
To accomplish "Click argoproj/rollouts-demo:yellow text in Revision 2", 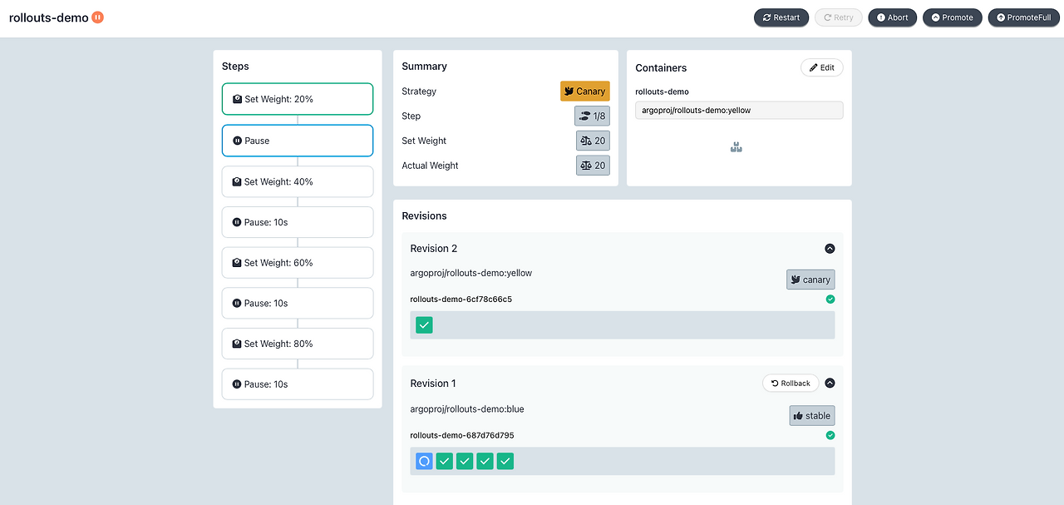I will (471, 273).
